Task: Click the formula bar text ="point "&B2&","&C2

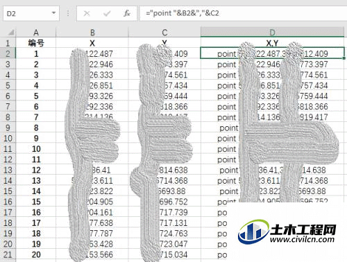Action: coord(183,13)
